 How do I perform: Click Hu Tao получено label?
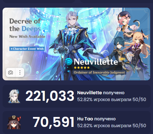pyautogui.click(x=96, y=119)
